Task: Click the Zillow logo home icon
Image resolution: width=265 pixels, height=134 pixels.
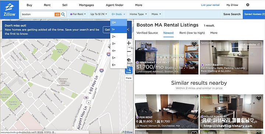Action: point(10,10)
